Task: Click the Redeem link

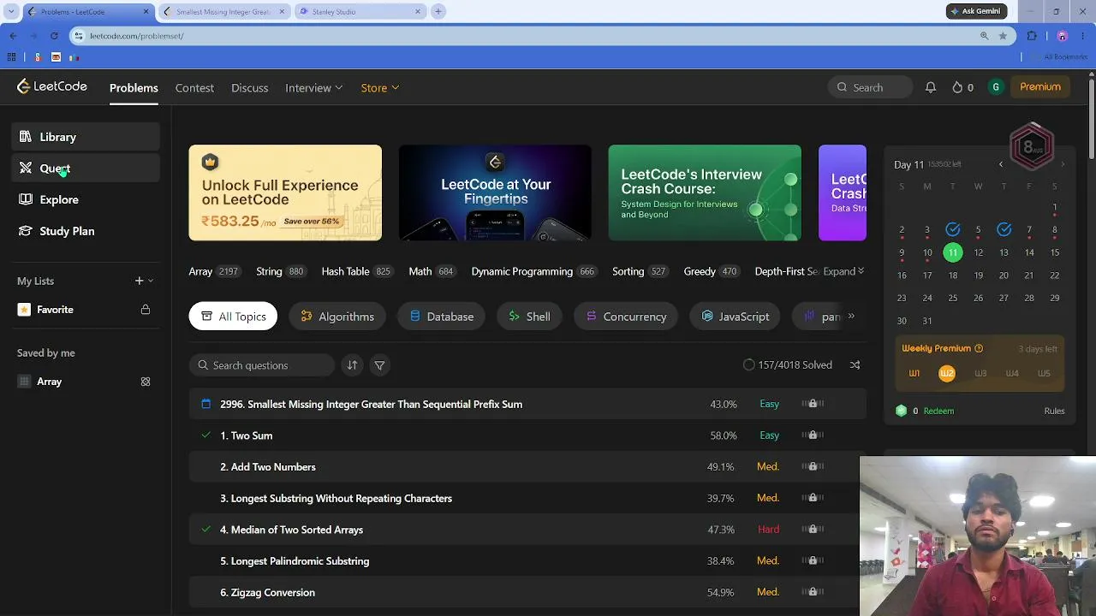Action: click(x=938, y=411)
